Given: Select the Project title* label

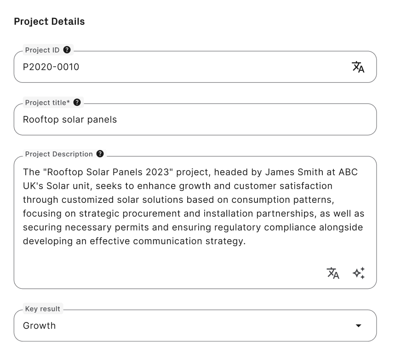Looking at the screenshot, I should (47, 102).
